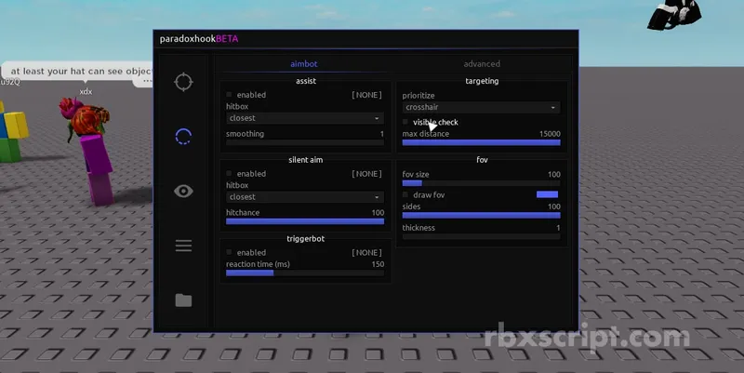
Task: Open the silent aim hitbox dropdown
Action: 305,197
